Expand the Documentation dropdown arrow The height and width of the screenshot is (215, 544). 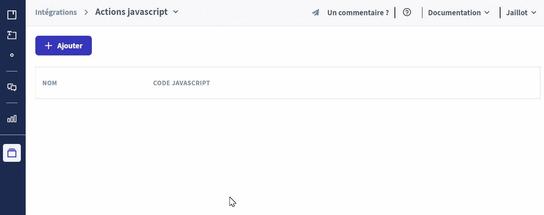pos(487,13)
